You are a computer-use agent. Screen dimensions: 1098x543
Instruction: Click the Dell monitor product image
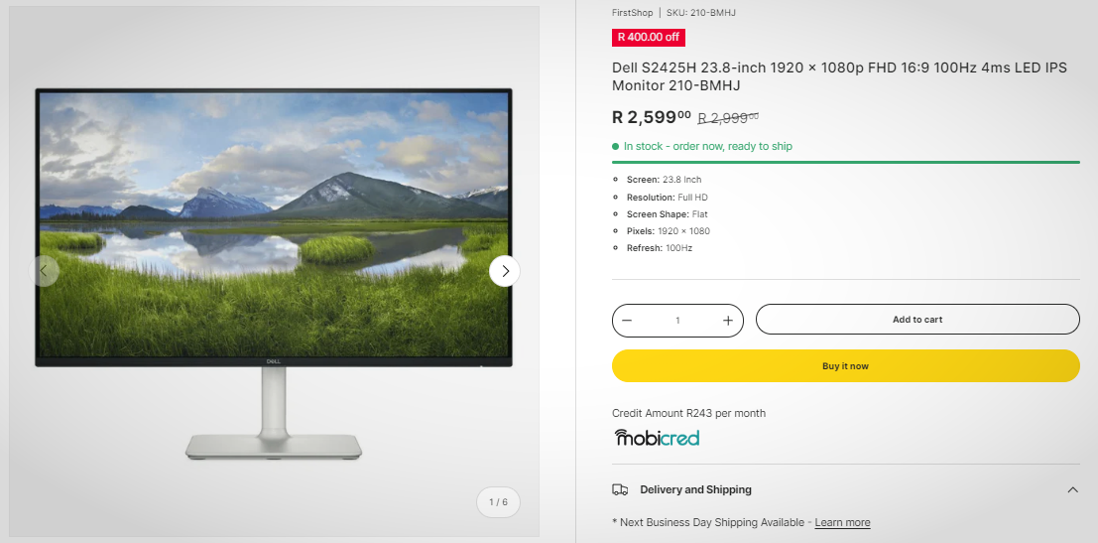[x=274, y=273]
